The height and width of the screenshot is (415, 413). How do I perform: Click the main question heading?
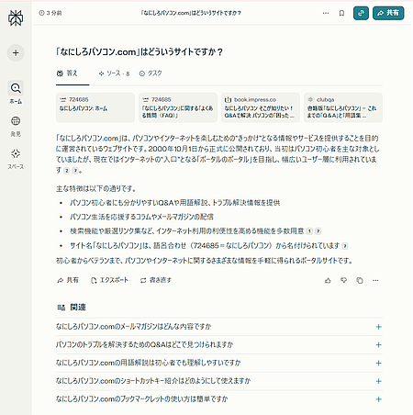click(x=140, y=51)
